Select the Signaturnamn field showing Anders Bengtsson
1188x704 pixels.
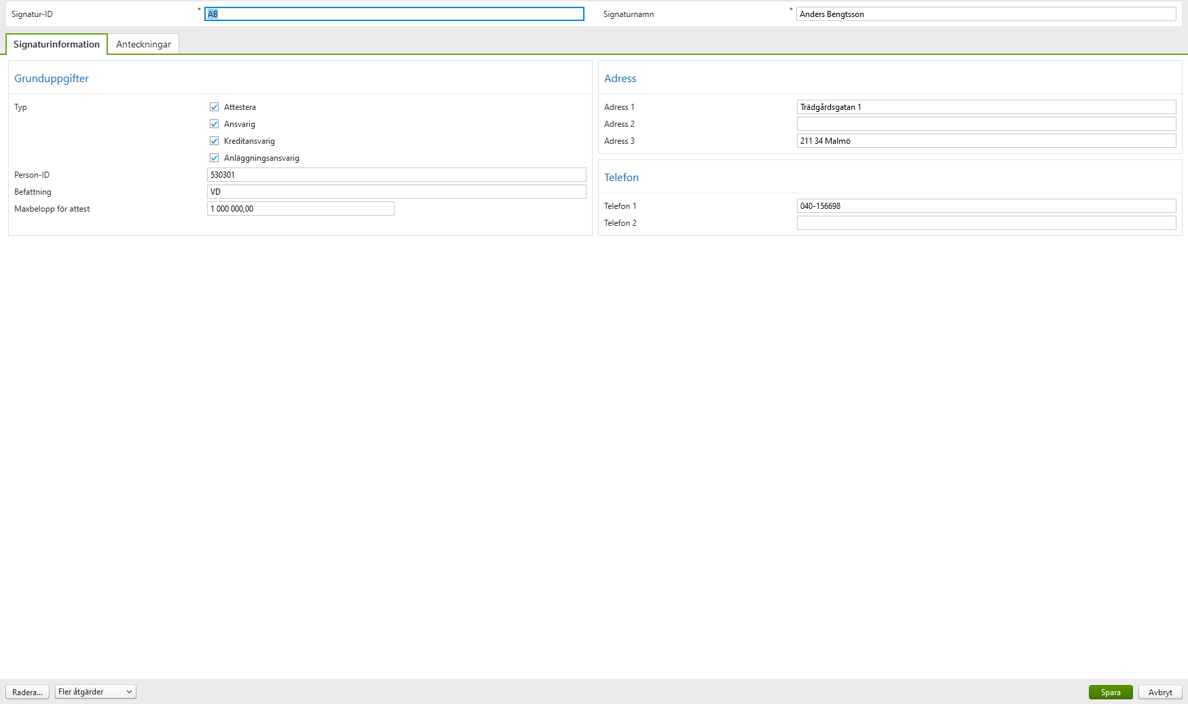986,14
